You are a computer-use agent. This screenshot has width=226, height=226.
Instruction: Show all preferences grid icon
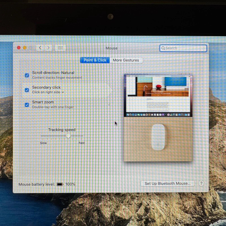pyautogui.click(x=60, y=48)
